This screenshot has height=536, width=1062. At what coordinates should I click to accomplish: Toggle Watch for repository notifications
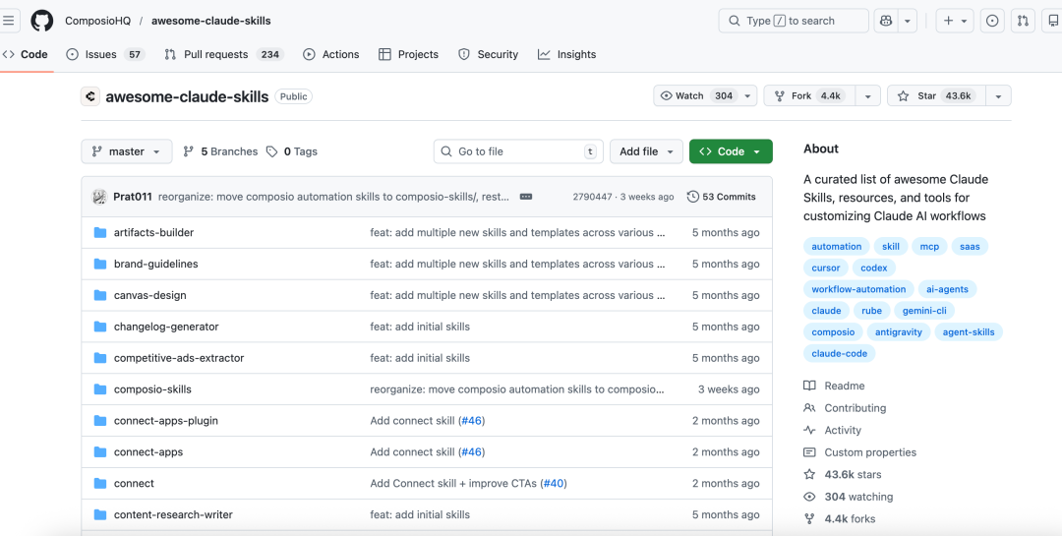[697, 95]
